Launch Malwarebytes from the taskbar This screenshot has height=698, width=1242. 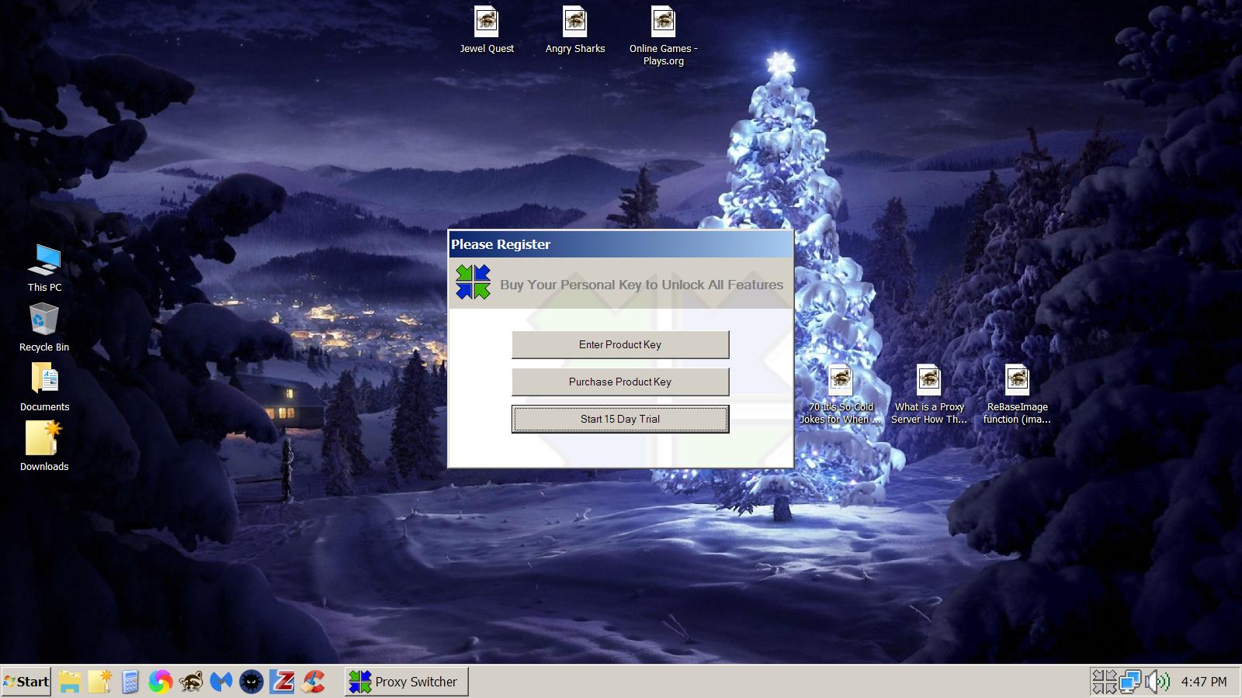[x=221, y=682]
